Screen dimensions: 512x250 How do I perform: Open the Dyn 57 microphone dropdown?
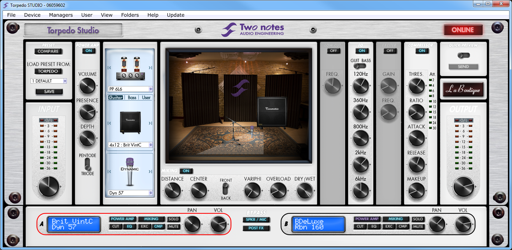pyautogui.click(x=130, y=193)
